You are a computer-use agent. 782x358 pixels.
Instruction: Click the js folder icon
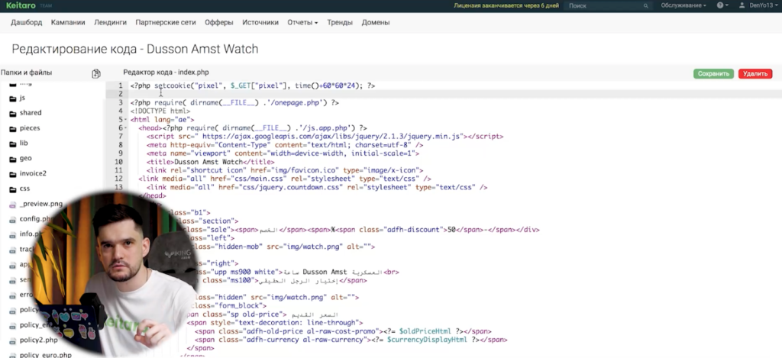(13, 98)
